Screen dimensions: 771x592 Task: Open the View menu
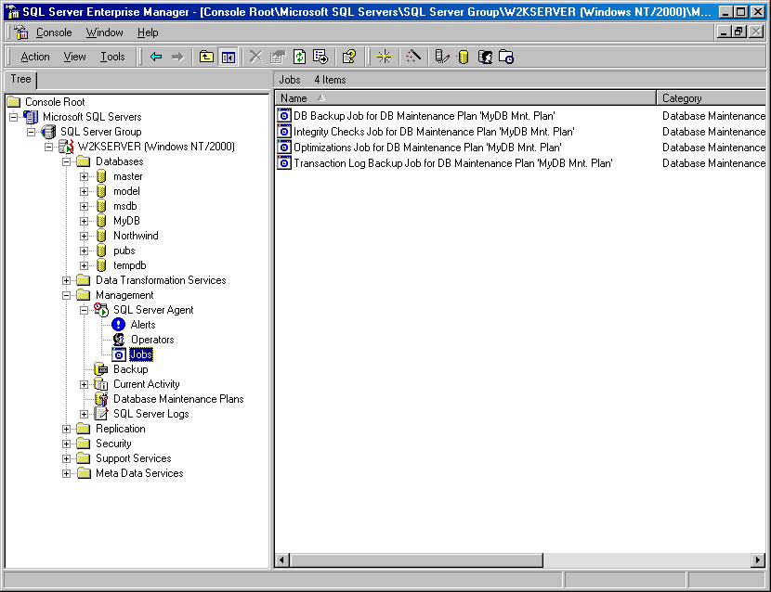pyautogui.click(x=74, y=57)
